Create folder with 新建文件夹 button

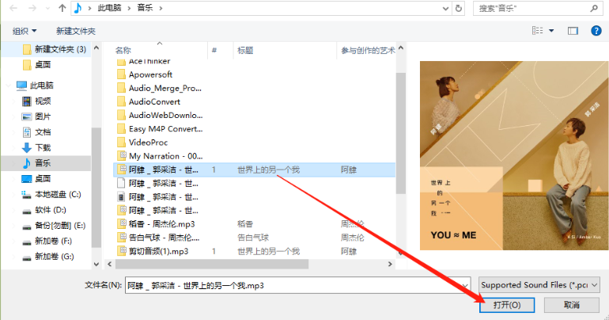(x=76, y=31)
